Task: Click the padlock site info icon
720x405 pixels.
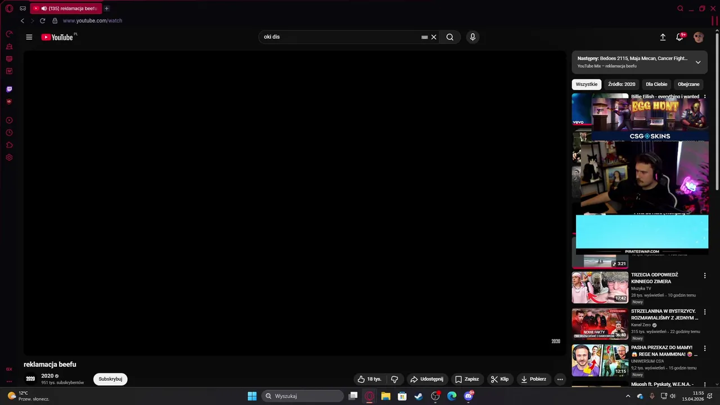Action: coord(55,21)
